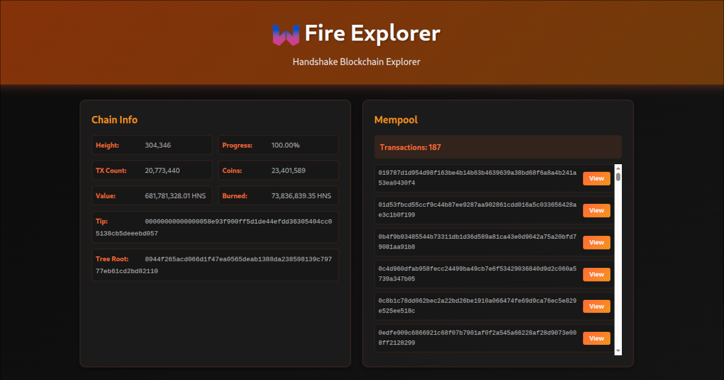Open View for transaction 01d53fbc
The width and height of the screenshot is (724, 380).
coord(596,210)
